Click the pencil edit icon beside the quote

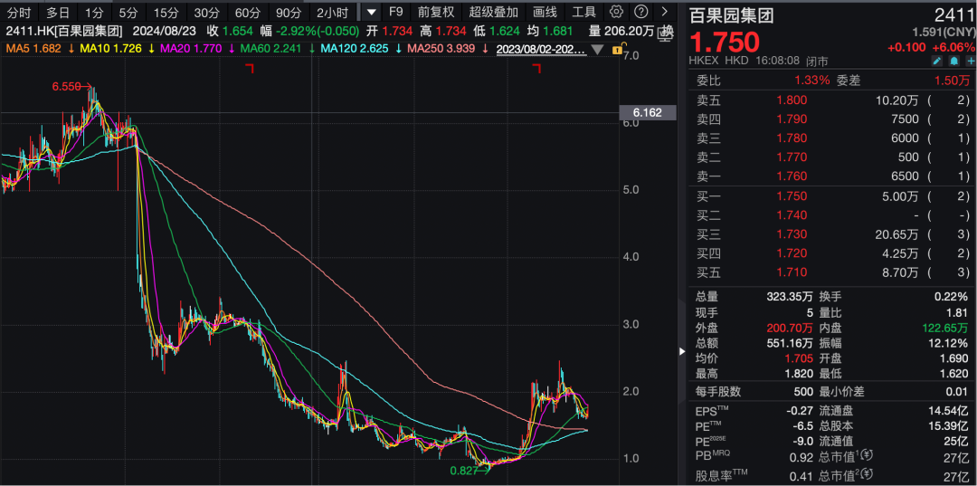936,61
